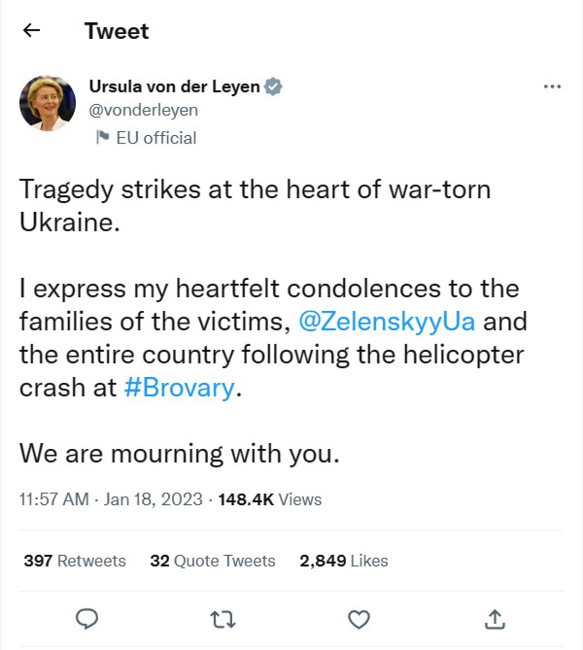Click the 11:57 AM Jan 18, 2023 timestamp
Image resolution: width=583 pixels, height=650 pixels.
tap(111, 499)
